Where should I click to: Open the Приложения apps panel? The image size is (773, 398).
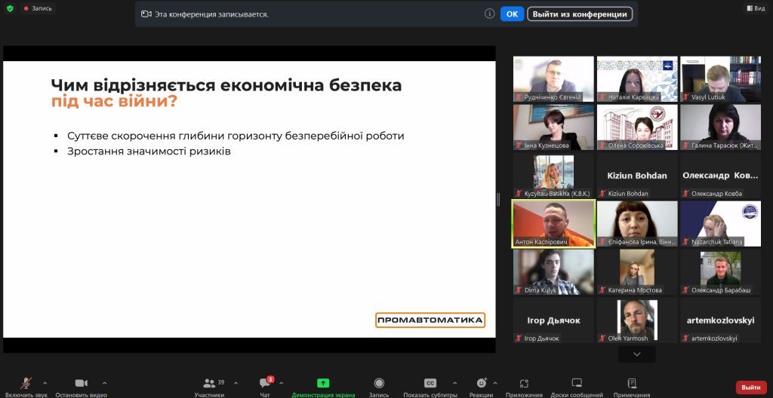click(524, 387)
